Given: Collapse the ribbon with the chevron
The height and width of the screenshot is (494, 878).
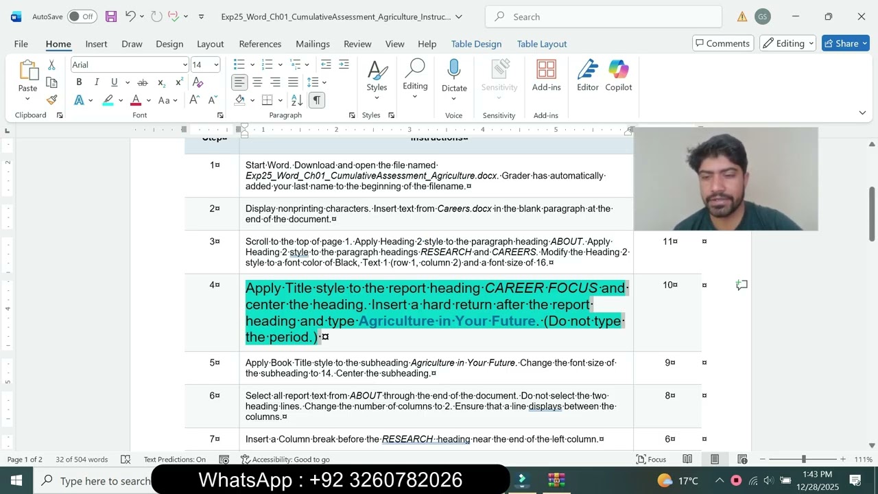Looking at the screenshot, I should coord(862,113).
